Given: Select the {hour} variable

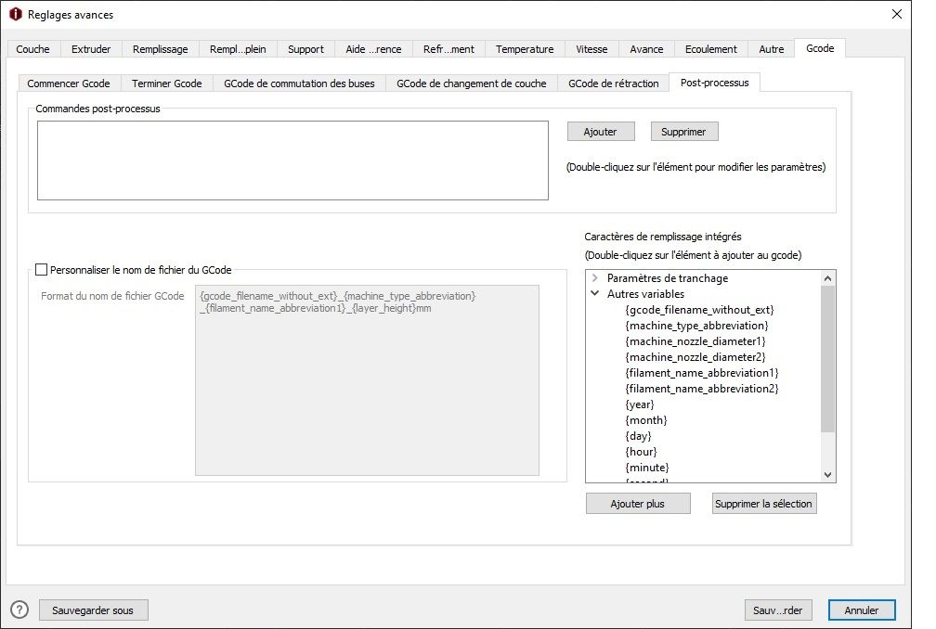Looking at the screenshot, I should coord(641,451).
